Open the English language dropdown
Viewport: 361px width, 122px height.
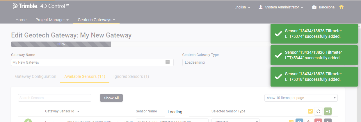coord(242,7)
